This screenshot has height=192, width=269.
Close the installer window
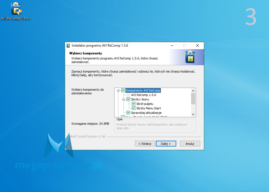click(x=197, y=45)
